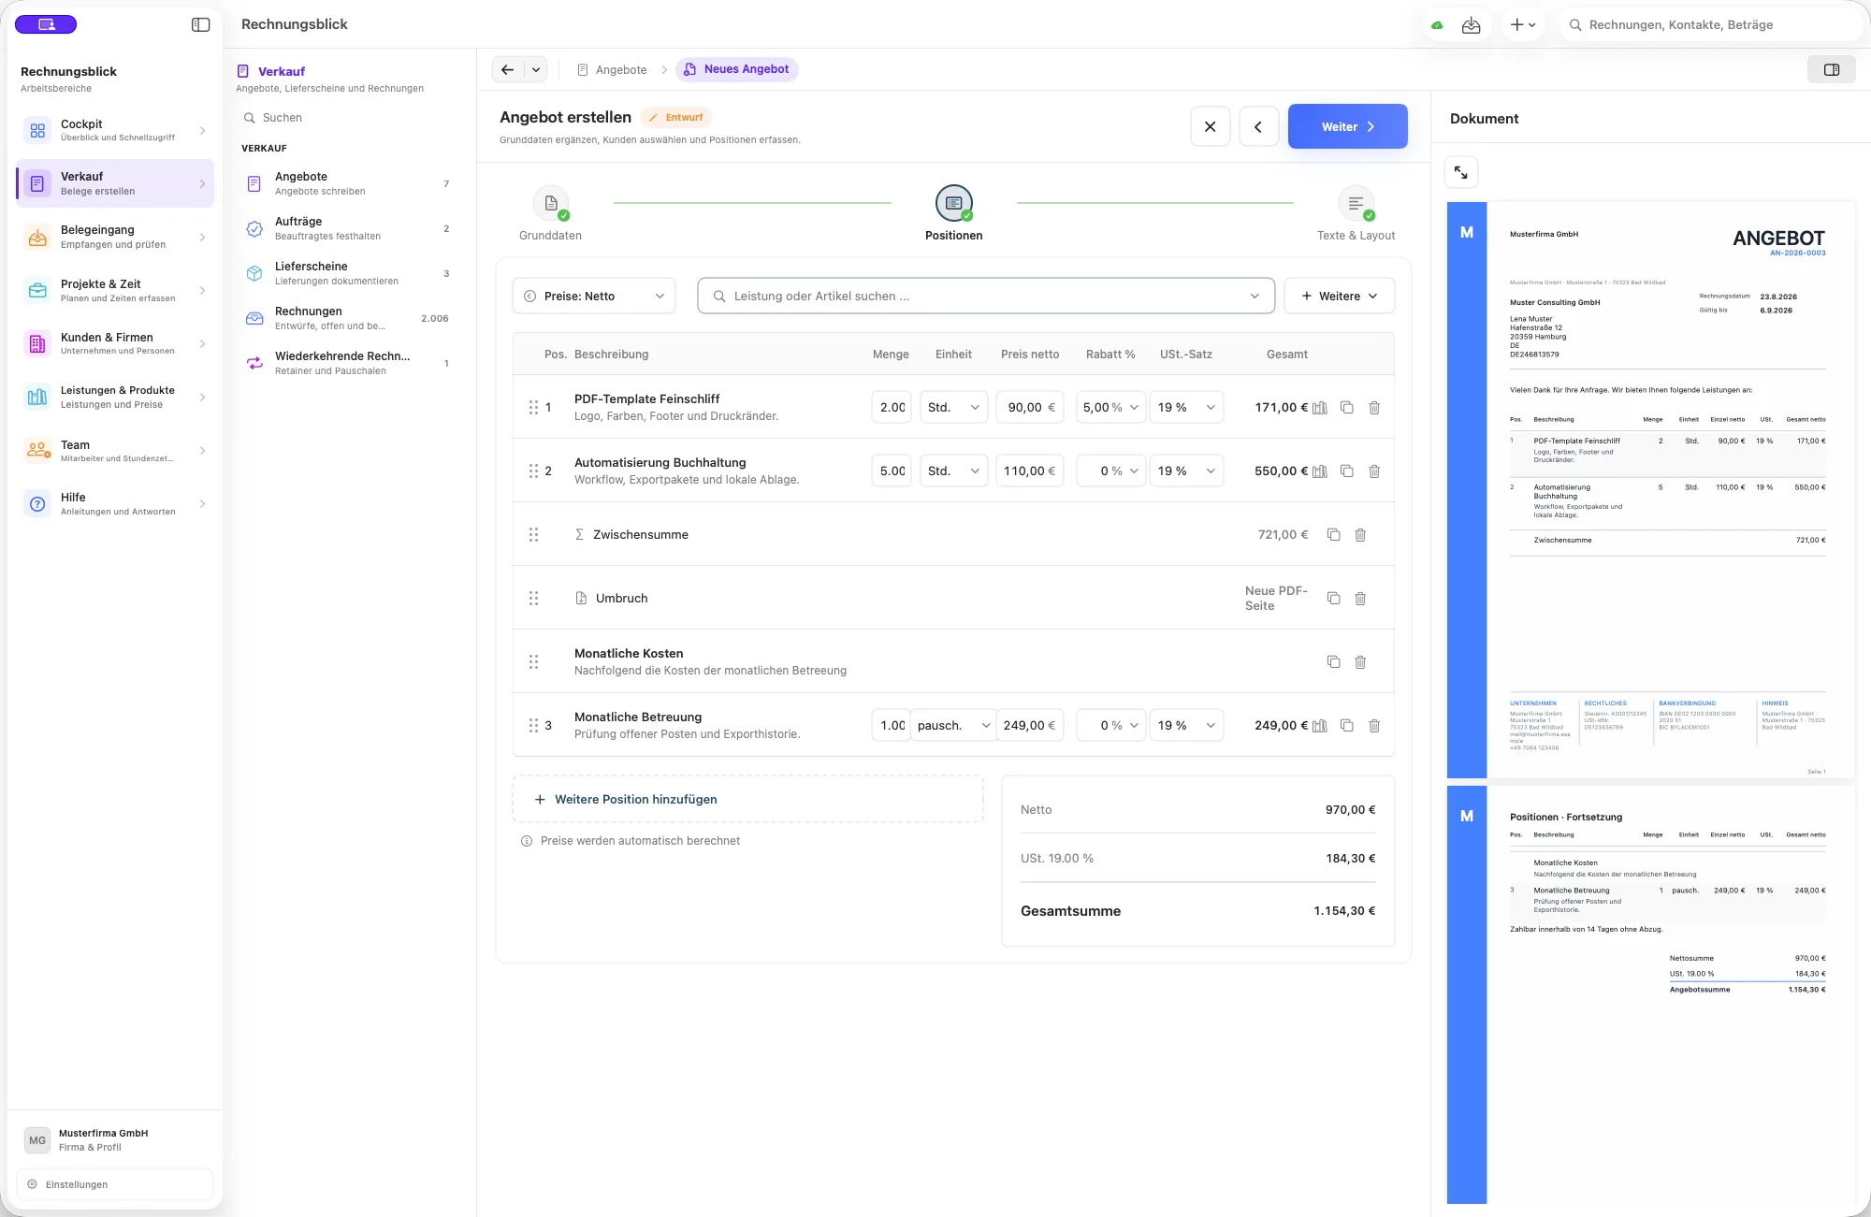
Task: Go to the Texte & Layout step
Action: 1356,213
